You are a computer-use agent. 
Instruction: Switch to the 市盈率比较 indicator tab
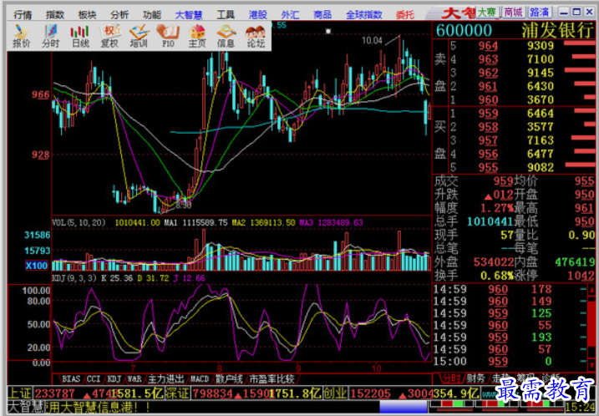272,379
